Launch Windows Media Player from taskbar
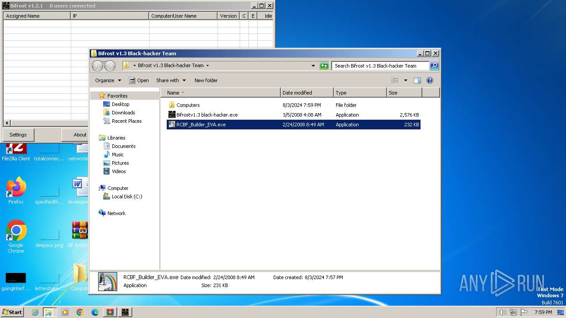The height and width of the screenshot is (318, 566). click(x=65, y=312)
